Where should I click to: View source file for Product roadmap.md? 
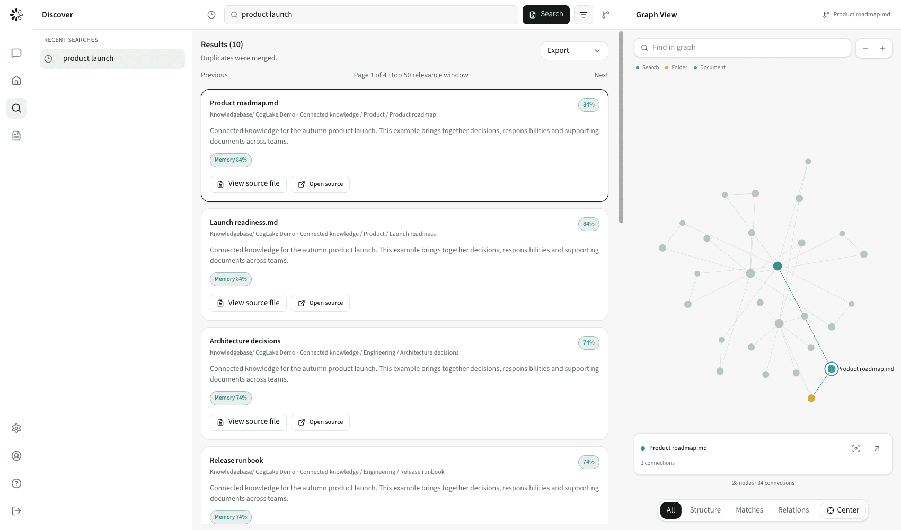(x=248, y=184)
